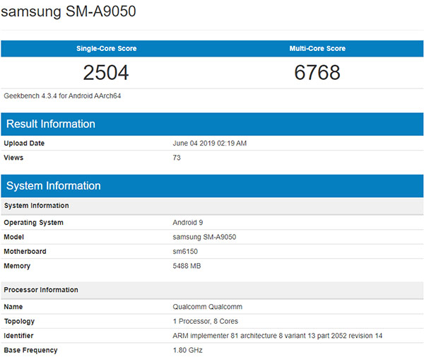Viewport: 424px width, 362px height.
Task: Click the gray System Information subheading row
Action: point(37,206)
